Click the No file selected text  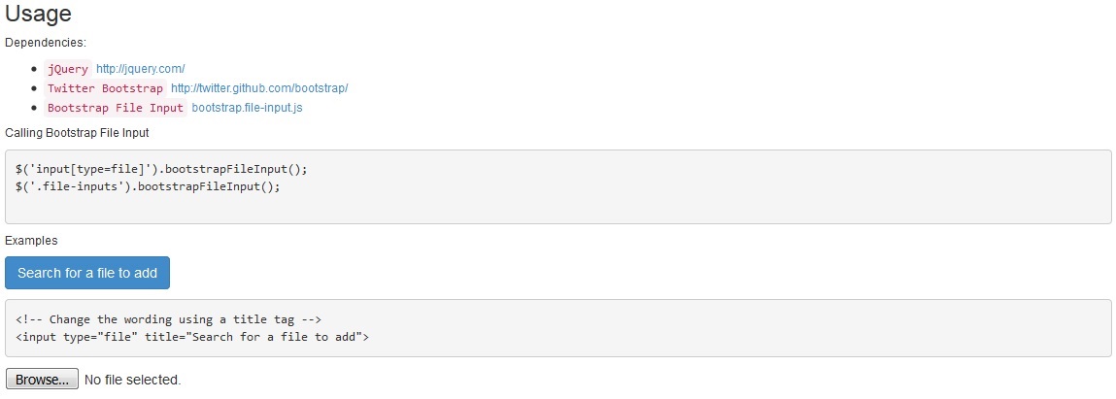coord(132,380)
